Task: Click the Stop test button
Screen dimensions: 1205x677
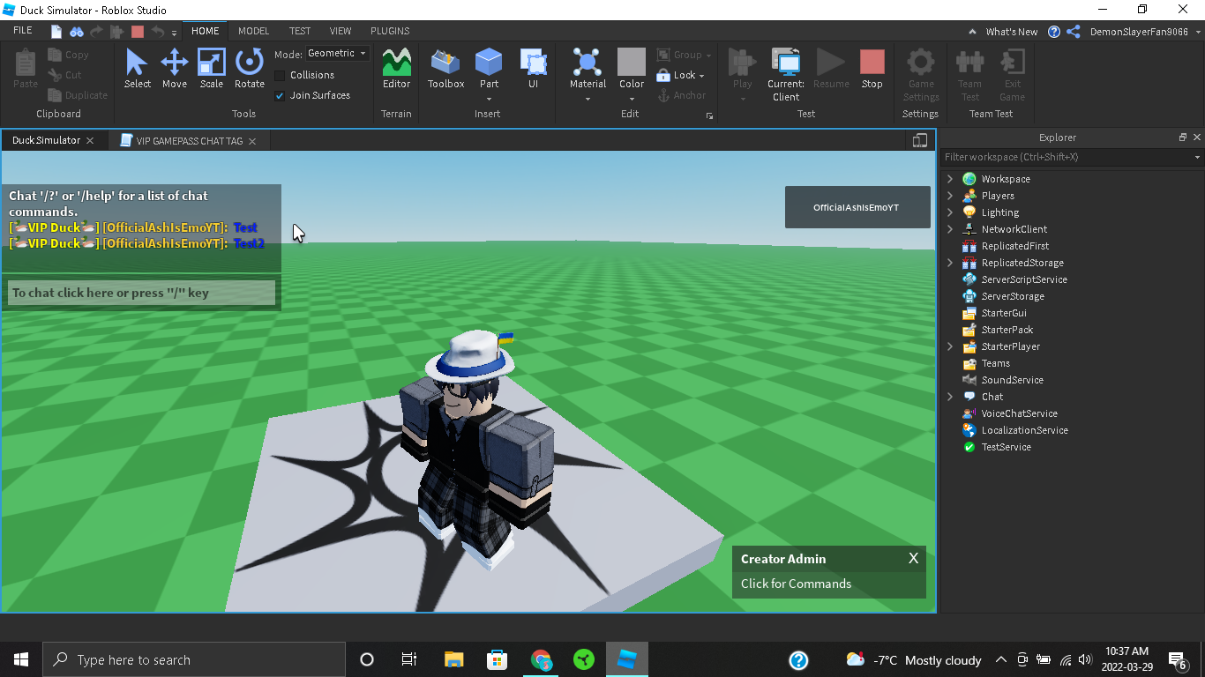Action: click(872, 69)
